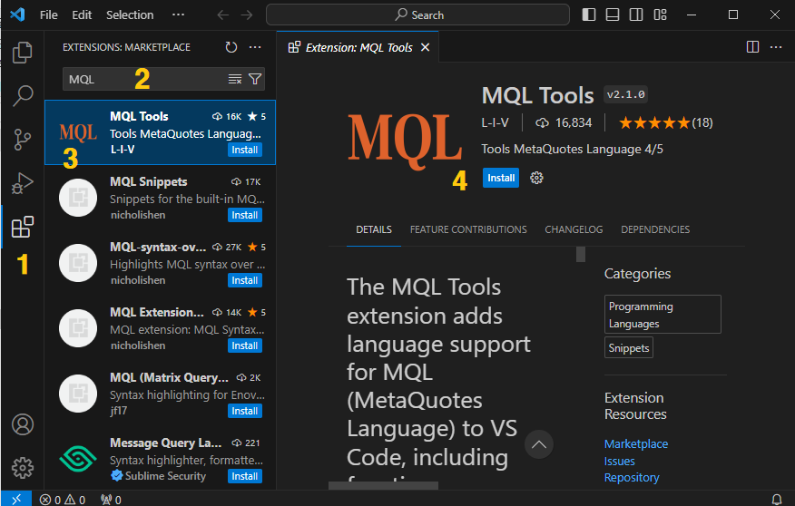Open the Run and Debug view
The image size is (795, 506).
coord(23,183)
